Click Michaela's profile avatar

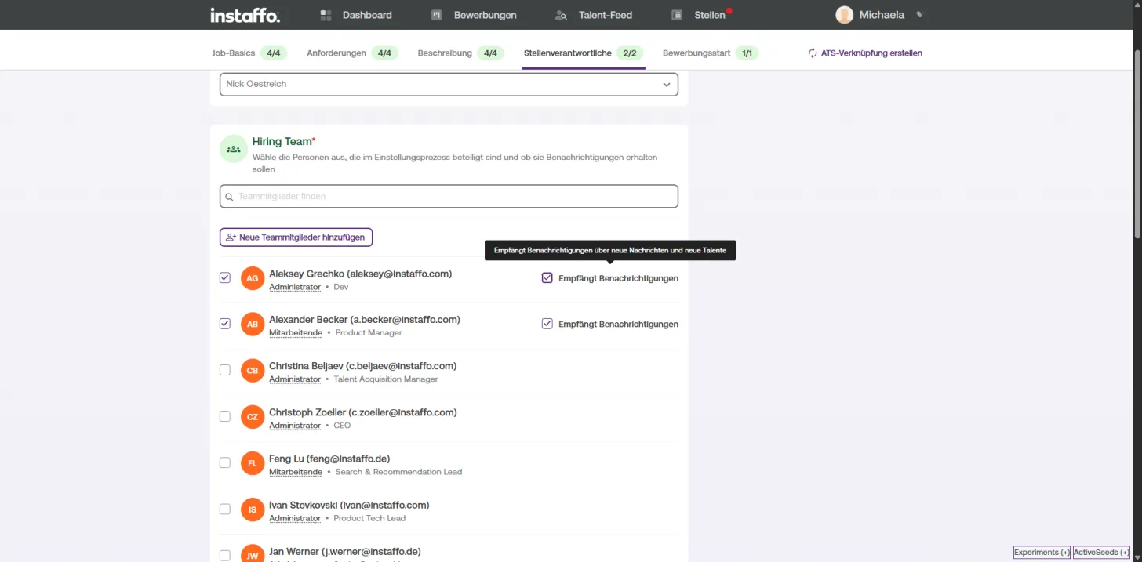[x=844, y=15]
